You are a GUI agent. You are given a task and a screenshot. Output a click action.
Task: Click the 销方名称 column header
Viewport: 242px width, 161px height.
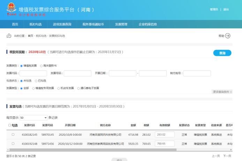coord(105,125)
